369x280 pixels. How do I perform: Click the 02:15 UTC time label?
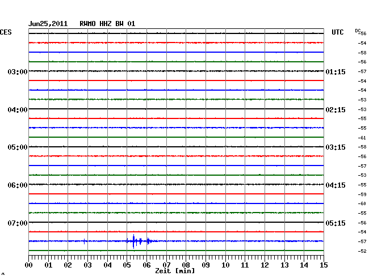coord(336,110)
